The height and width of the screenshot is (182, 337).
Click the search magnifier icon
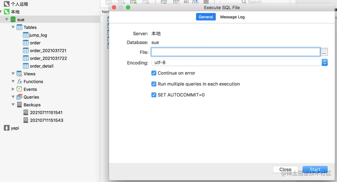pos(244,2)
